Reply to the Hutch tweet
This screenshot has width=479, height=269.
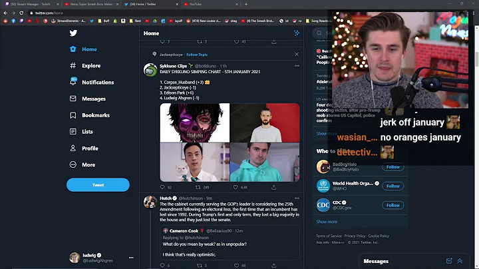(x=162, y=265)
